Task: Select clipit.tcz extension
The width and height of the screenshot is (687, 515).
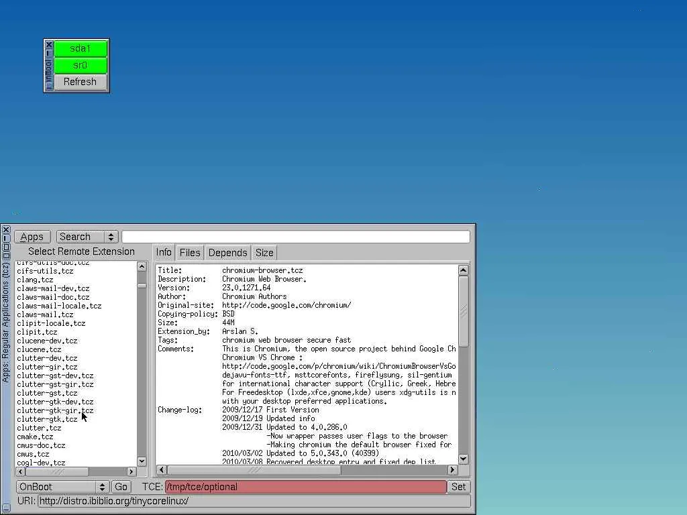Action: tap(38, 332)
